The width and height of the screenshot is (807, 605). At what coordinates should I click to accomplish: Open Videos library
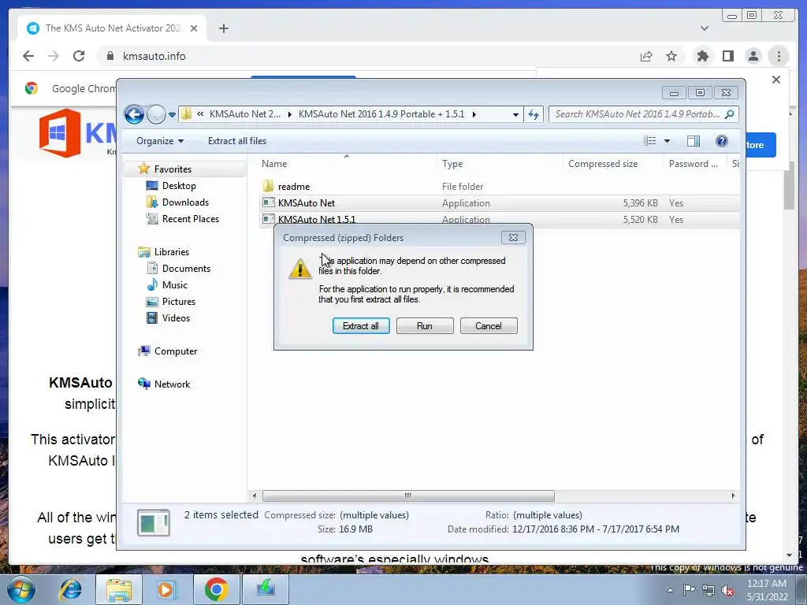pos(176,318)
